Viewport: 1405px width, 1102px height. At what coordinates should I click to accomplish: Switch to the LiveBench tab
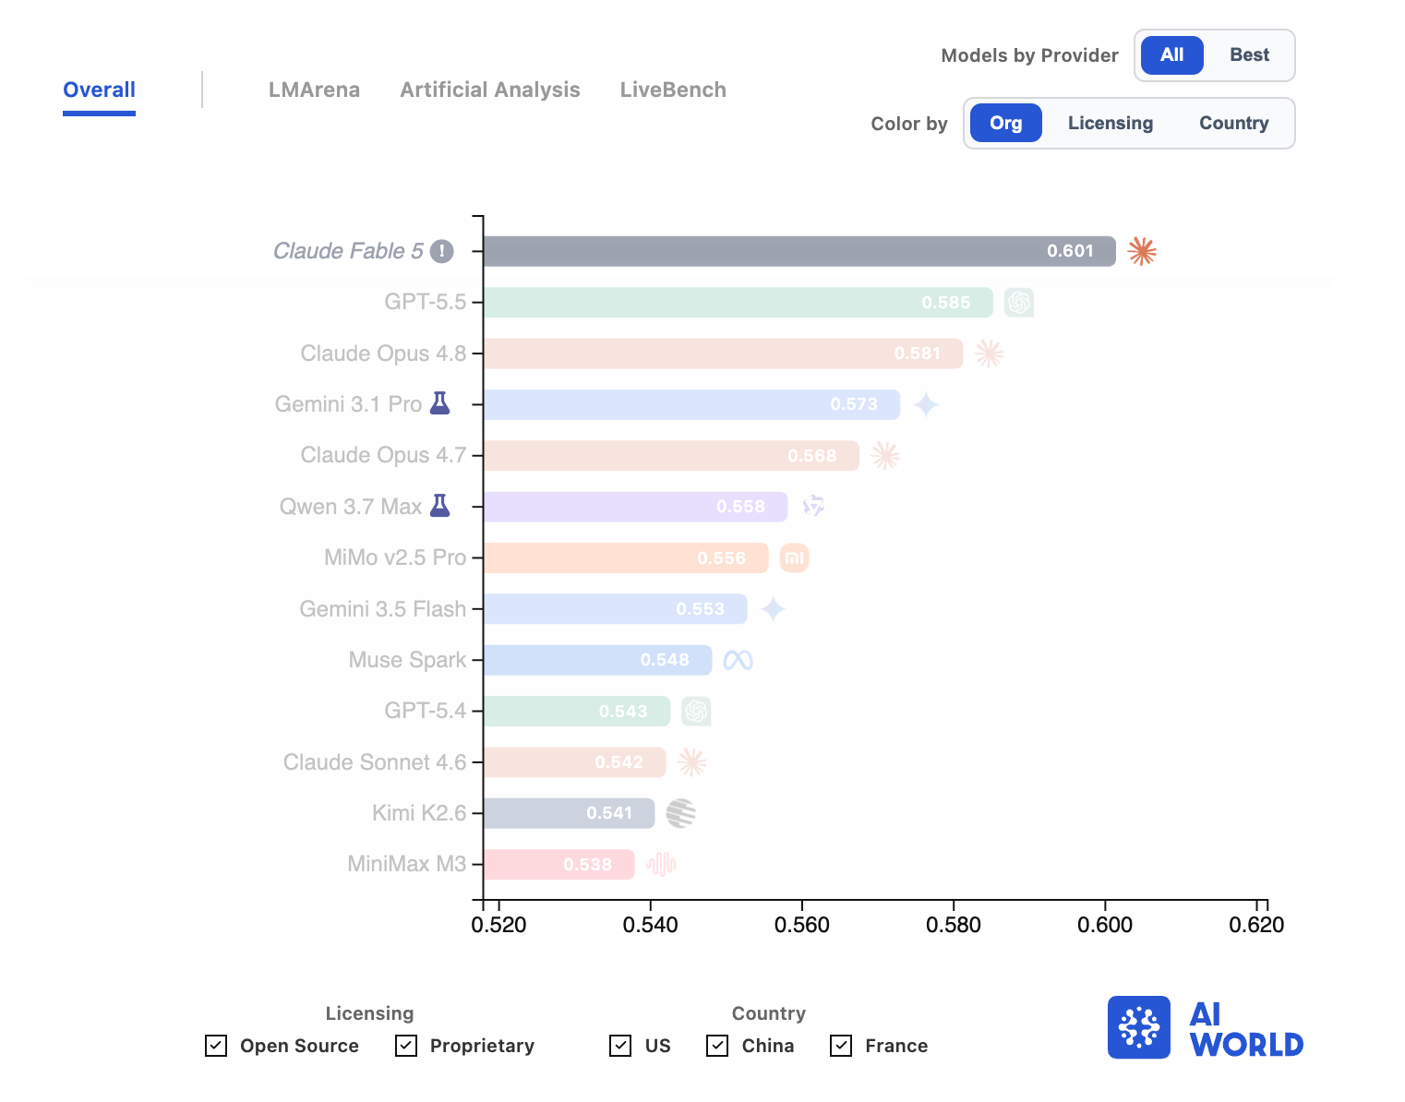[673, 90]
